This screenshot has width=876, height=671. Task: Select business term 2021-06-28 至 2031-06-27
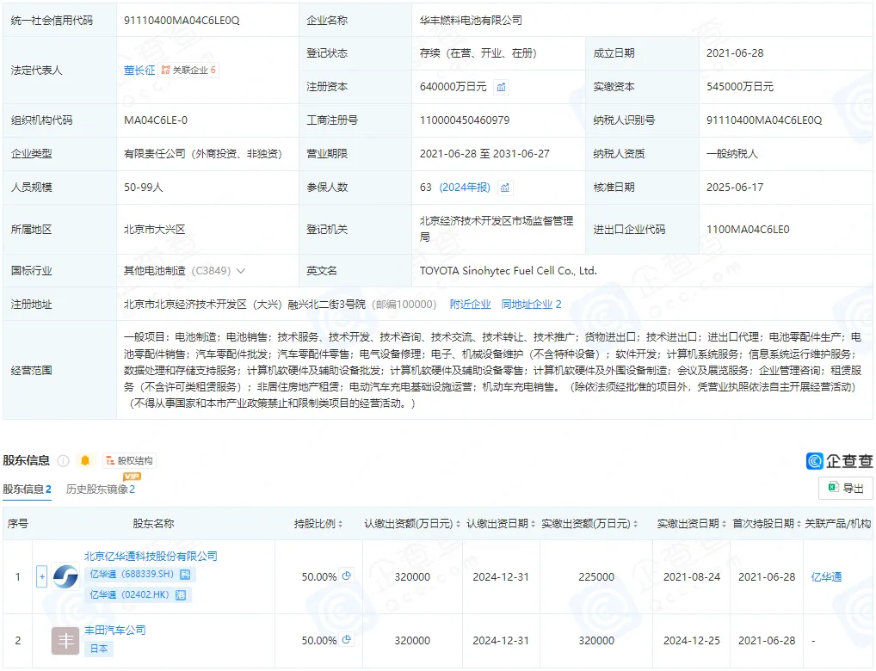(485, 154)
